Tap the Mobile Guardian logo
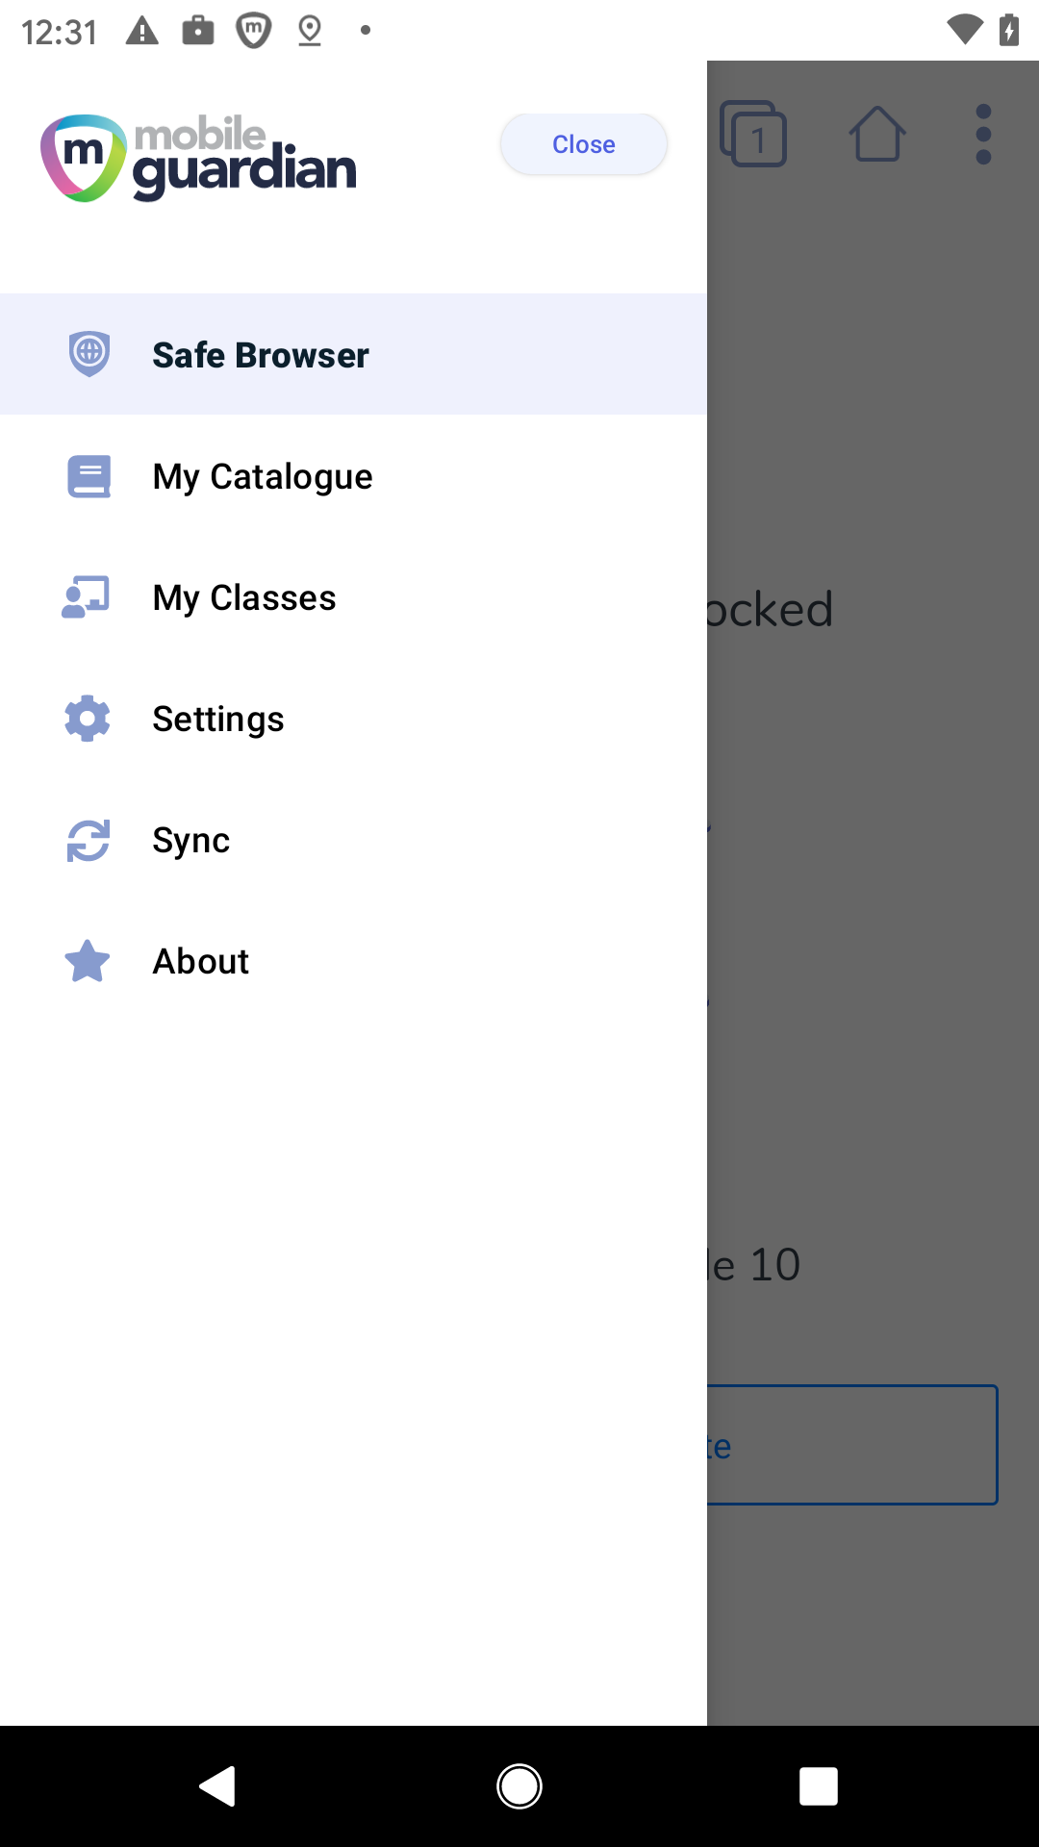The height and width of the screenshot is (1847, 1039). (x=199, y=159)
